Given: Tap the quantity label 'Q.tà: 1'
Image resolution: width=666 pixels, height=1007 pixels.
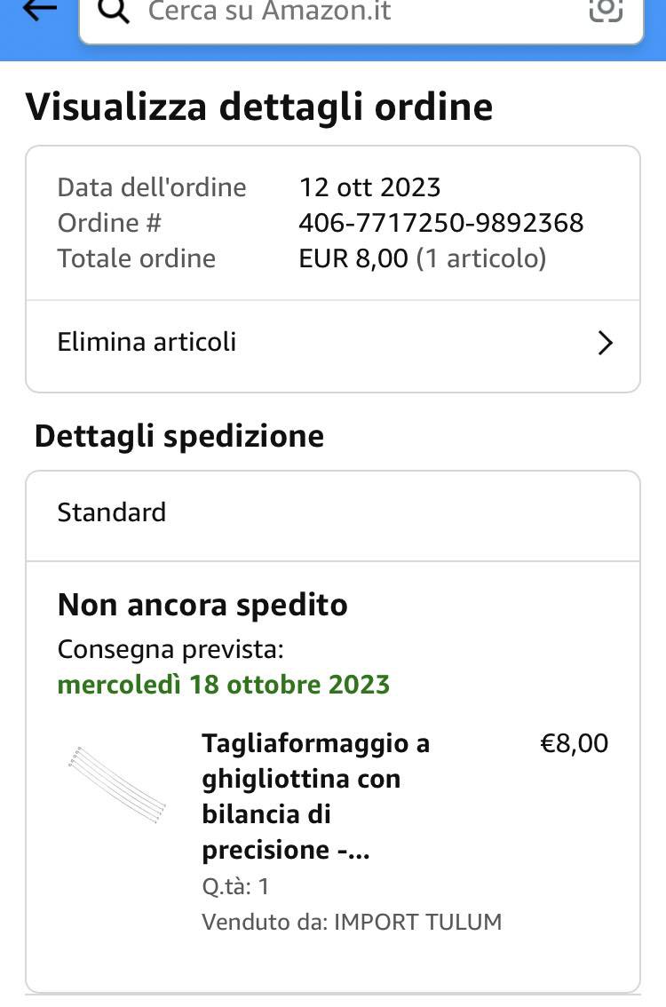Looking at the screenshot, I should (x=235, y=886).
